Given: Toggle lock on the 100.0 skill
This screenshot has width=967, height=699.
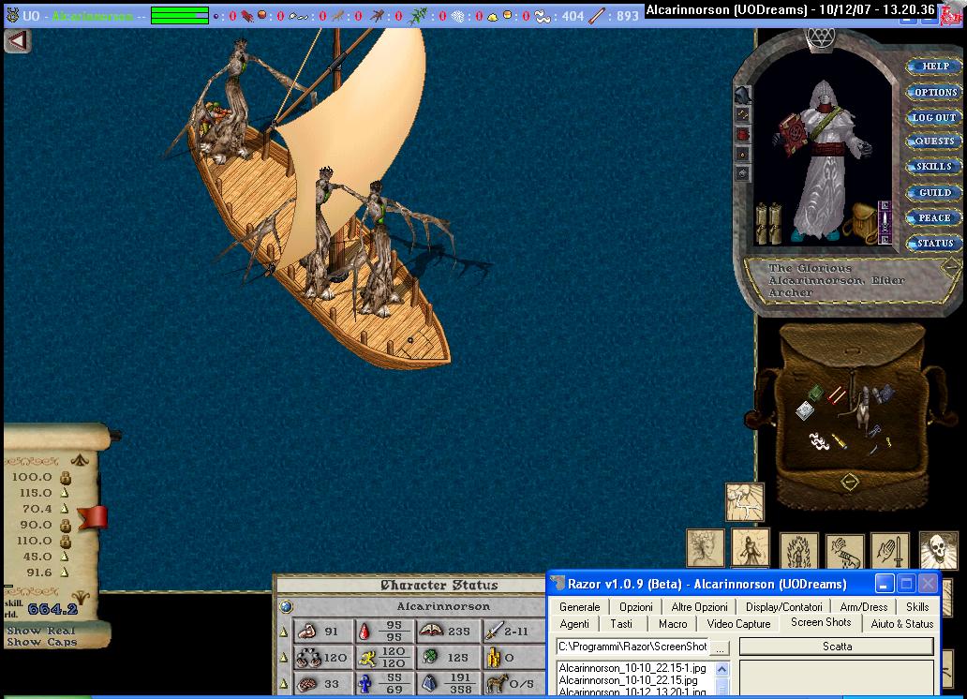Looking at the screenshot, I should (x=65, y=478).
